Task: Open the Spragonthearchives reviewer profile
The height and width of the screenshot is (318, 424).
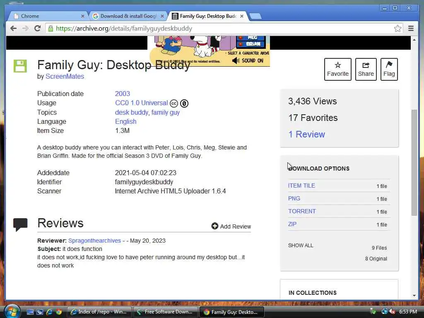Action: tap(95, 241)
